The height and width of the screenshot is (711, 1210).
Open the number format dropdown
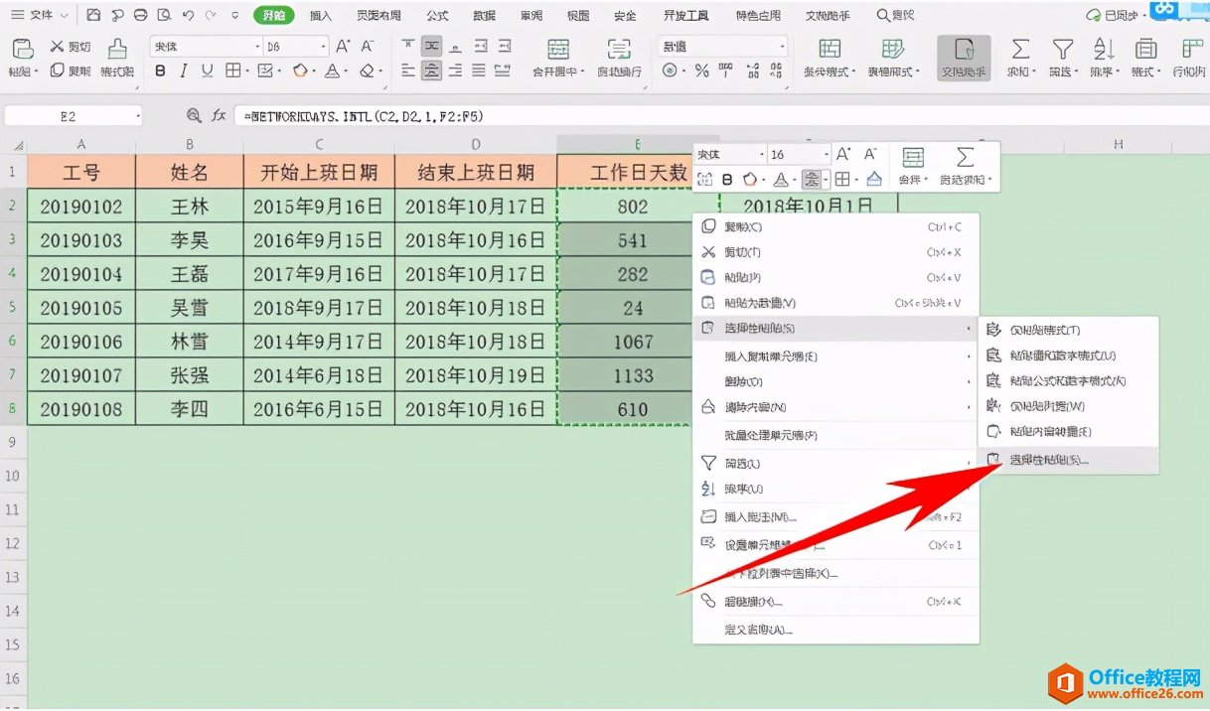pos(782,47)
